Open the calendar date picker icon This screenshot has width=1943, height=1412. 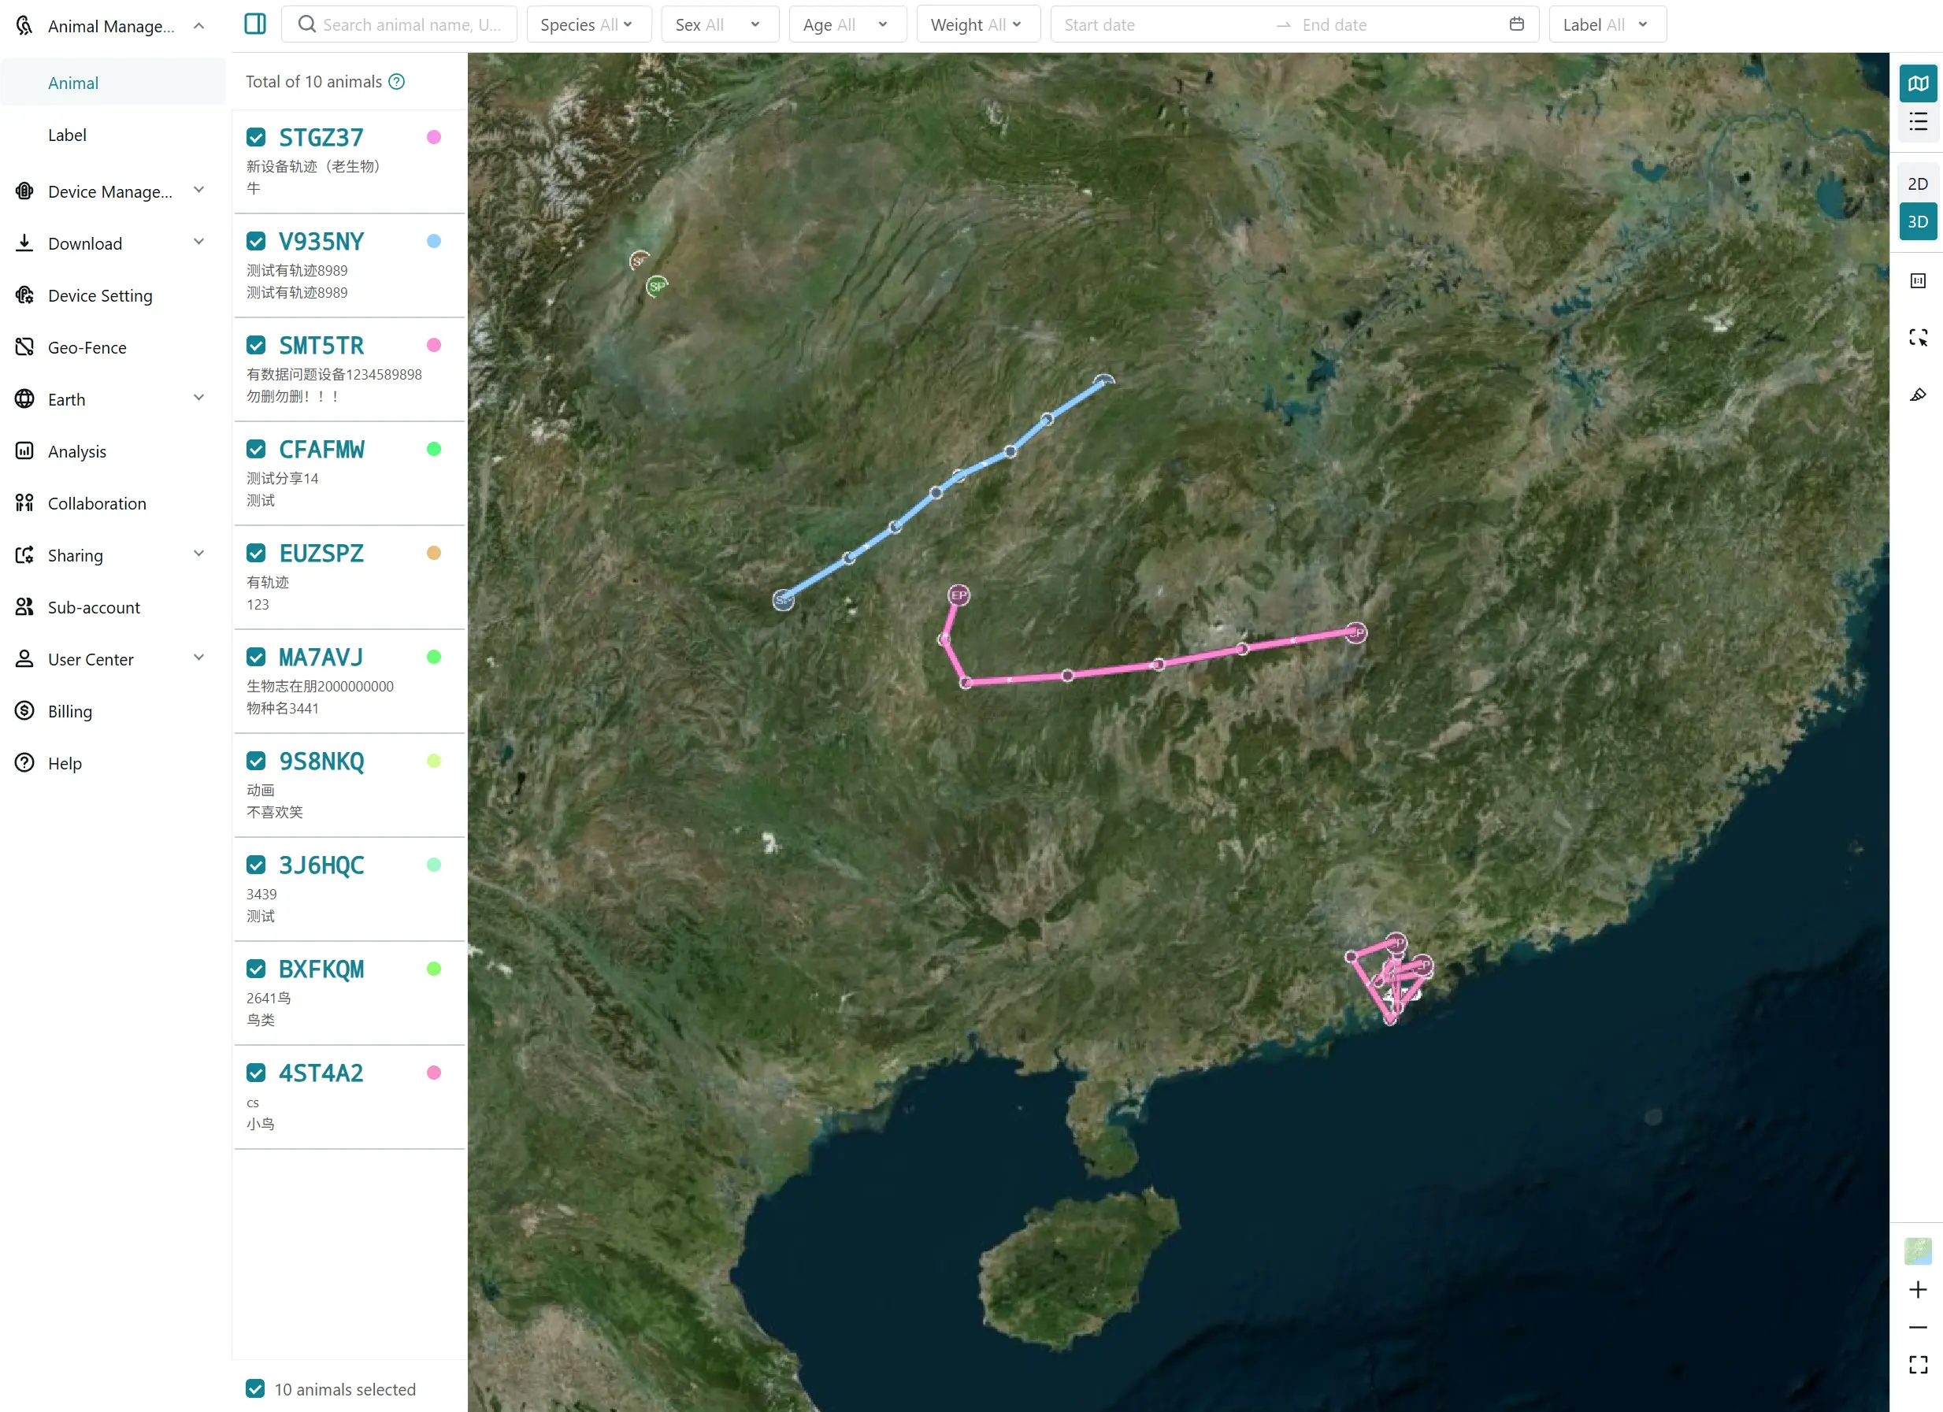click(x=1516, y=24)
